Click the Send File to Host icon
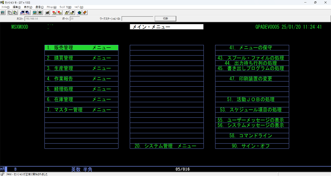Viewport: 331px width, 176px height. [x=22, y=13]
